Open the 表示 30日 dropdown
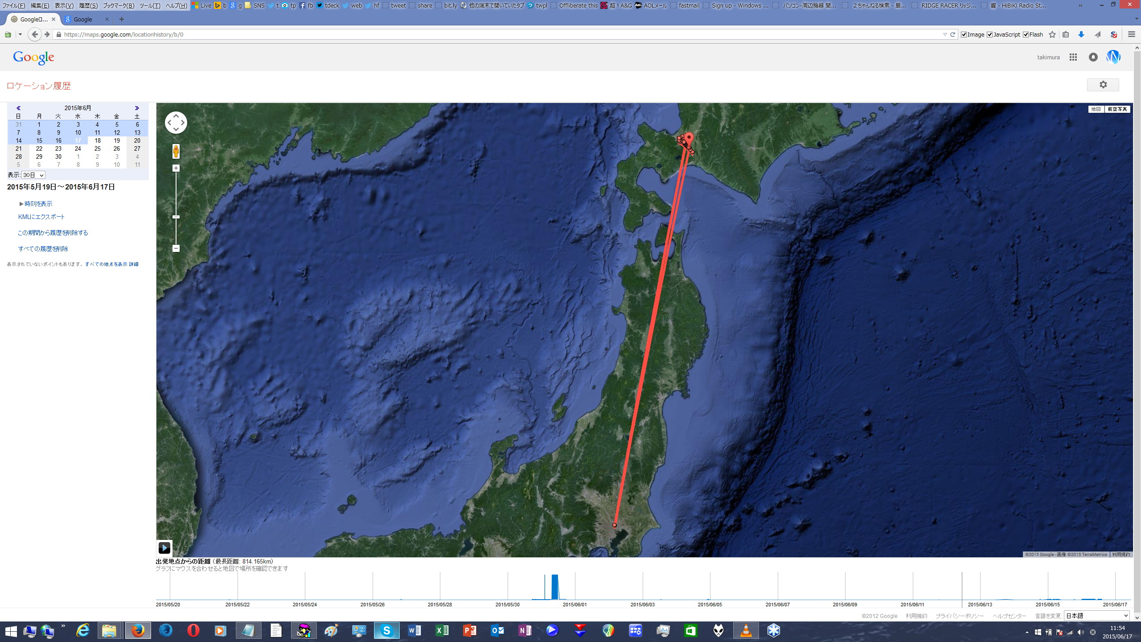Viewport: 1141px width, 642px height. click(x=33, y=175)
